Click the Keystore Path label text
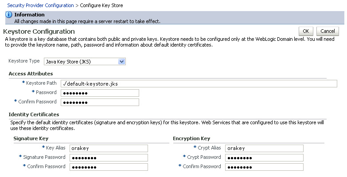 (41, 83)
